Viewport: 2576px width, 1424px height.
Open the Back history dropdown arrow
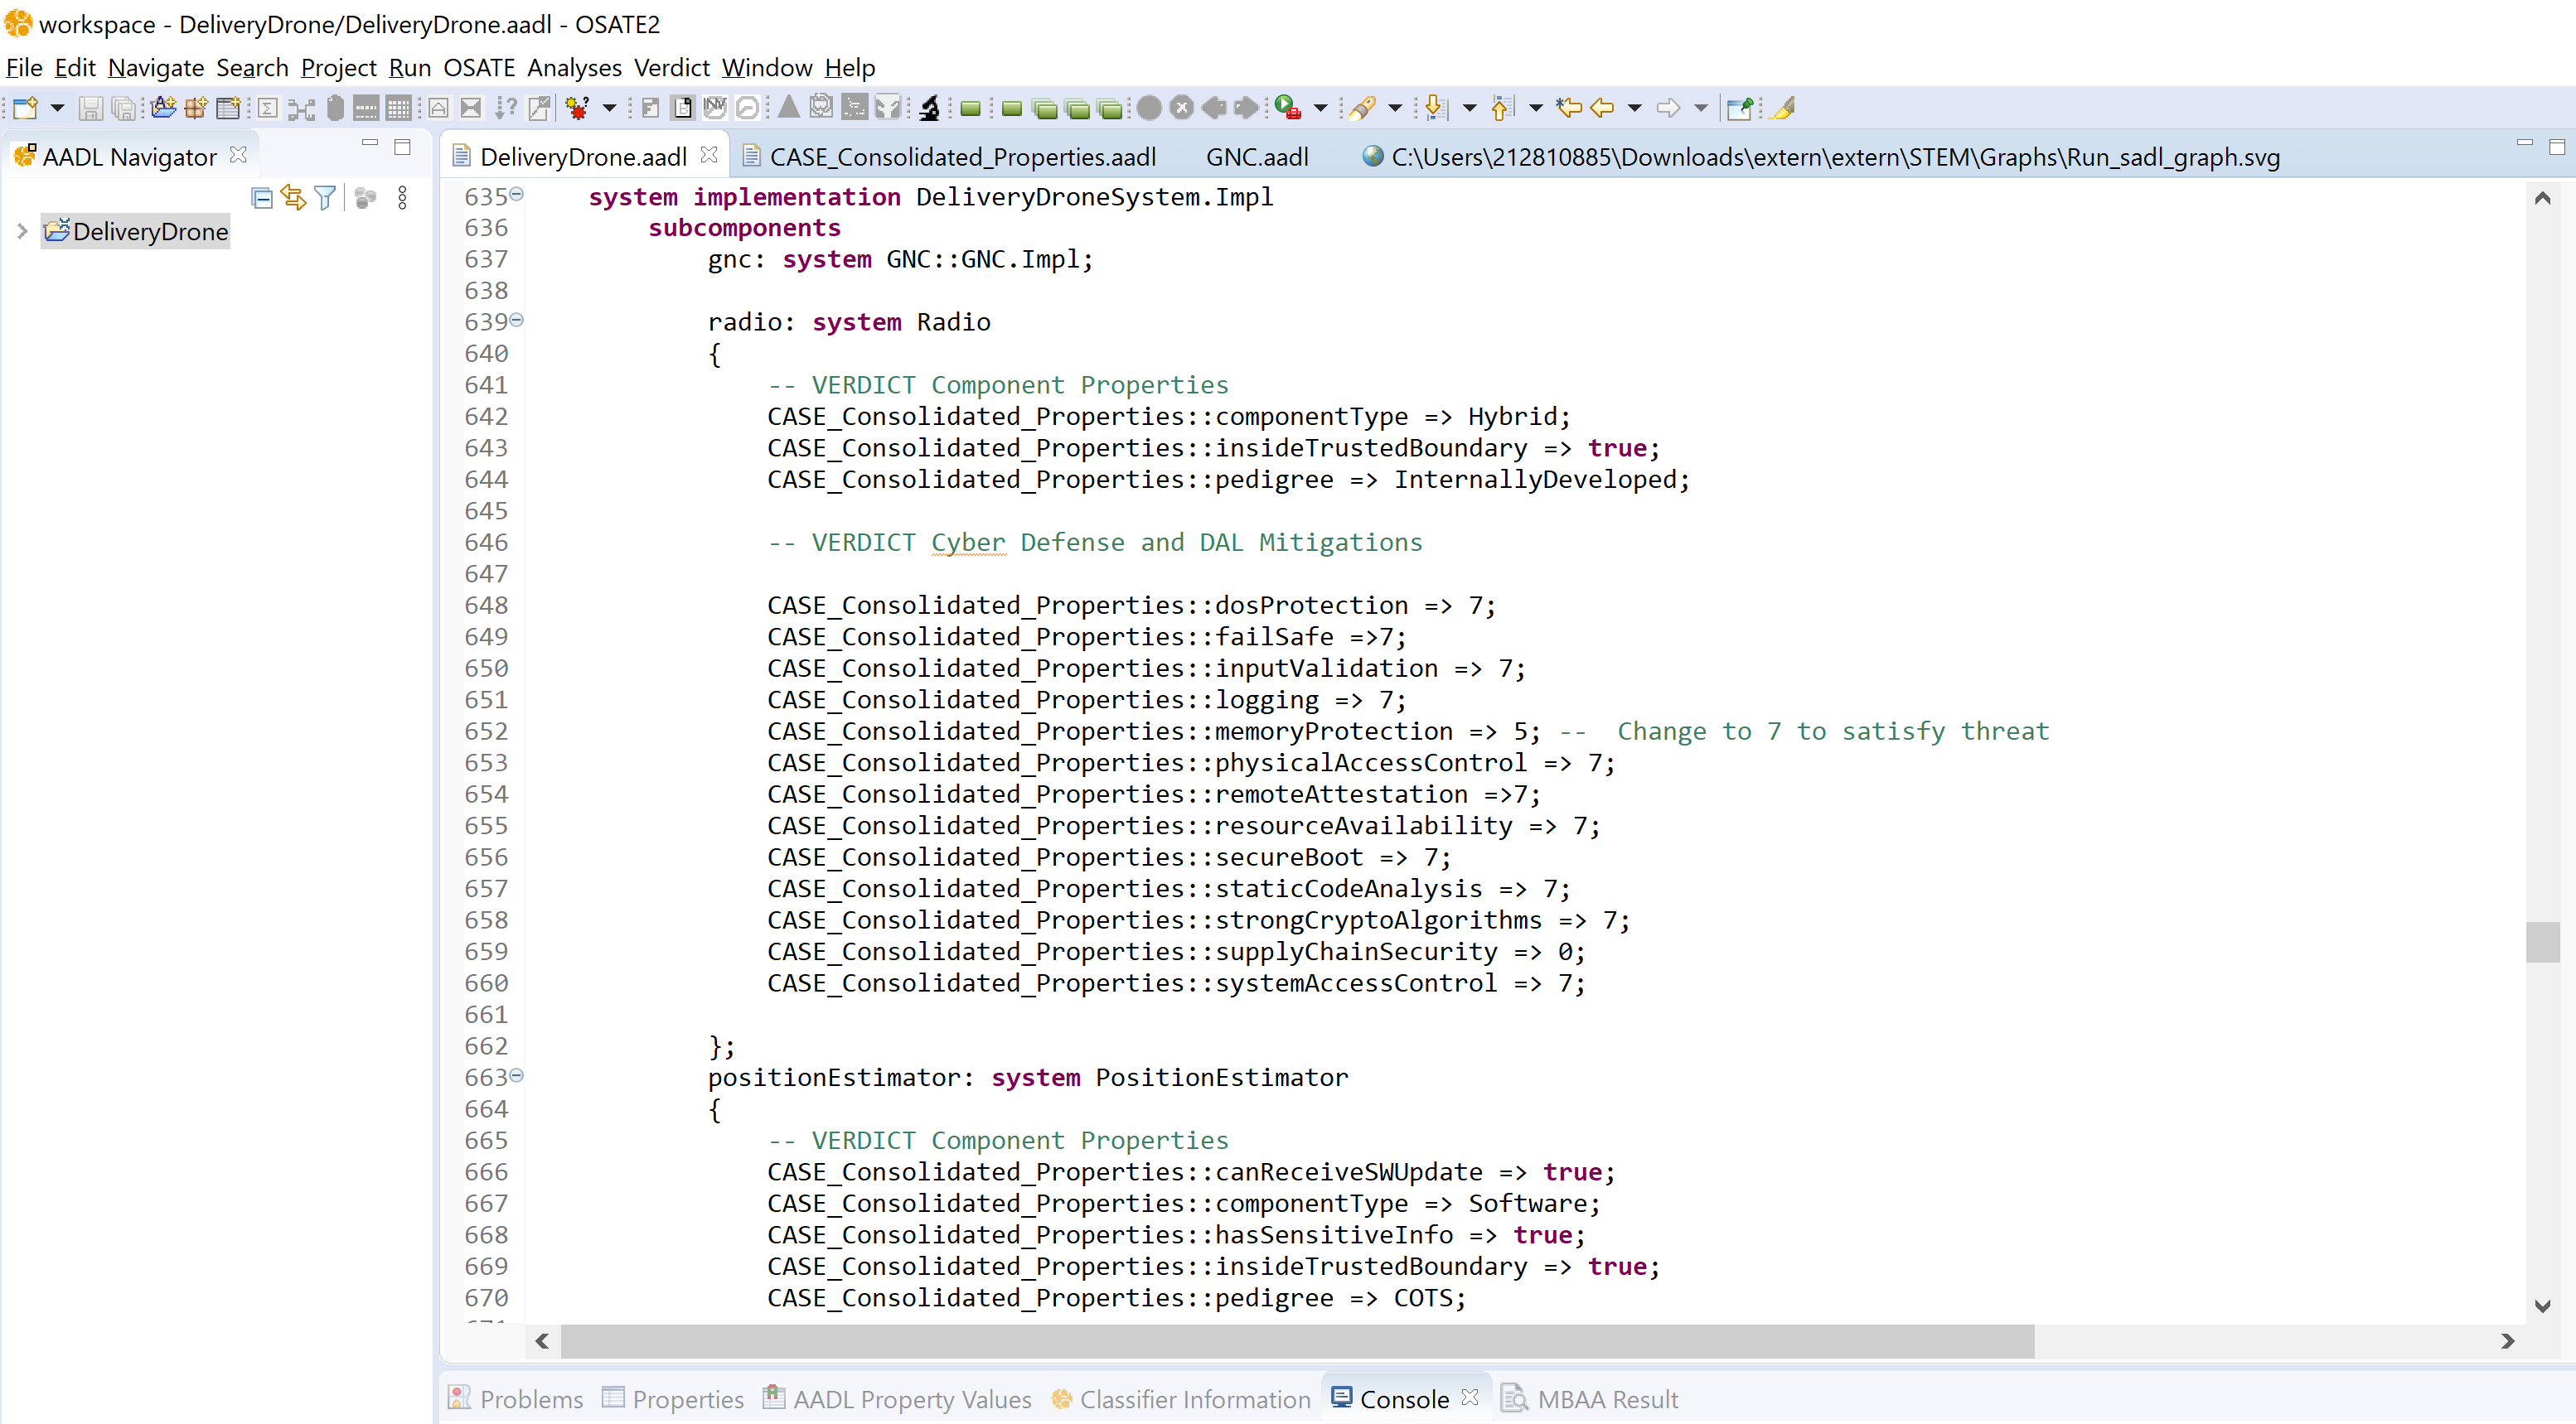tap(1634, 107)
